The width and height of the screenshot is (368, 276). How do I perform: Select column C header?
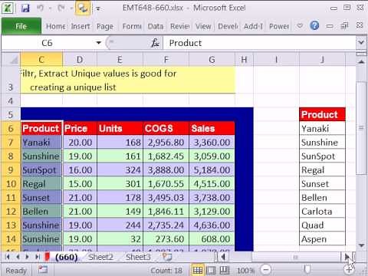coord(41,60)
